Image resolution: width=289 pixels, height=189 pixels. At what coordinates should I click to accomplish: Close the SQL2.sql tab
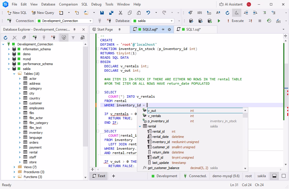point(169,29)
